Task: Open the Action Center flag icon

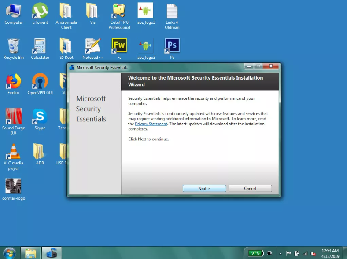Action: point(288,253)
